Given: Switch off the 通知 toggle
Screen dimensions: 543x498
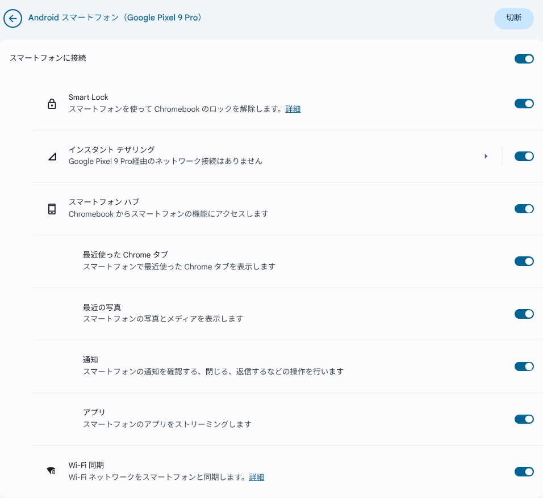Looking at the screenshot, I should pos(524,366).
